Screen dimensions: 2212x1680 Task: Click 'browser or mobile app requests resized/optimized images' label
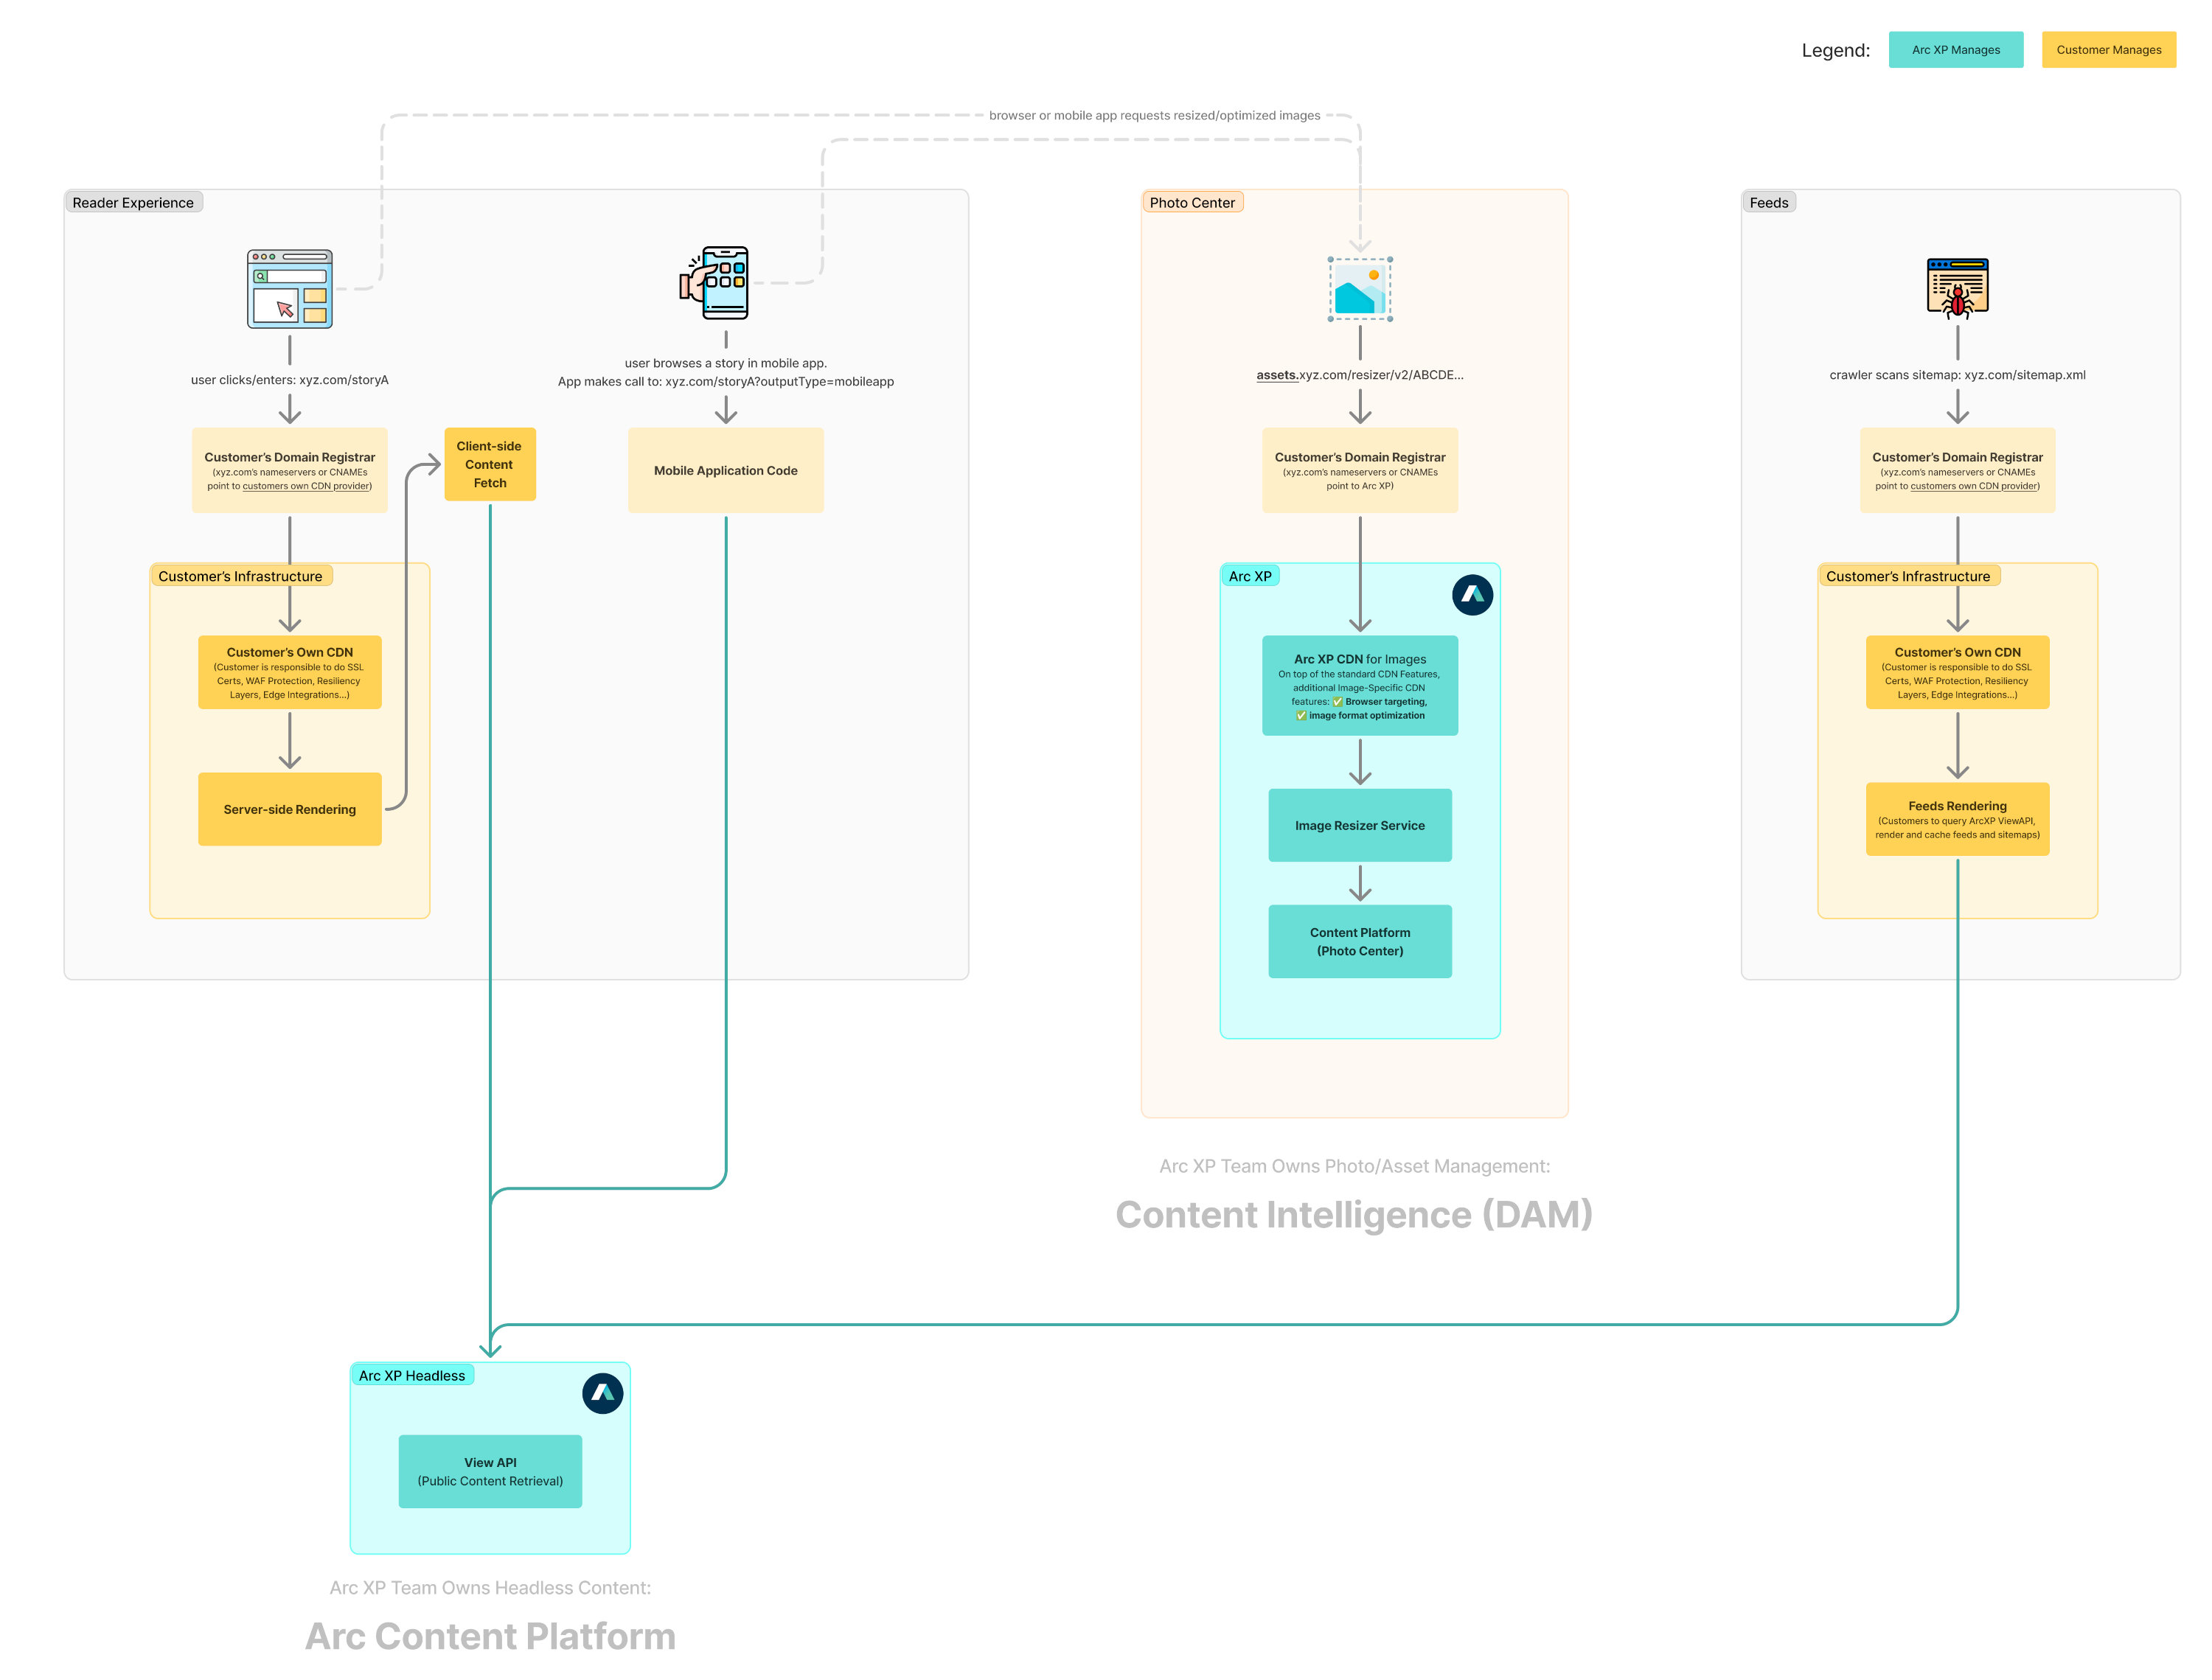click(1155, 116)
